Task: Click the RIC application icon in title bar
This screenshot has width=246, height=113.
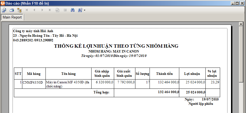Action: click(x=3, y=3)
